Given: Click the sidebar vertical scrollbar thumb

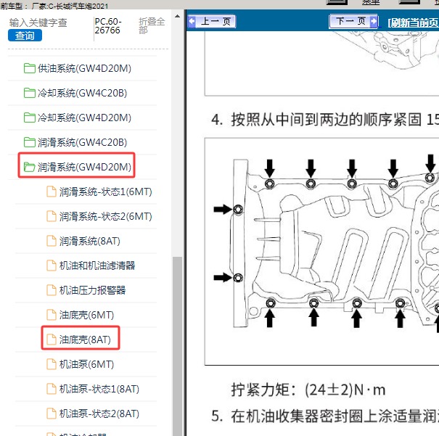Looking at the screenshot, I should point(177,346).
